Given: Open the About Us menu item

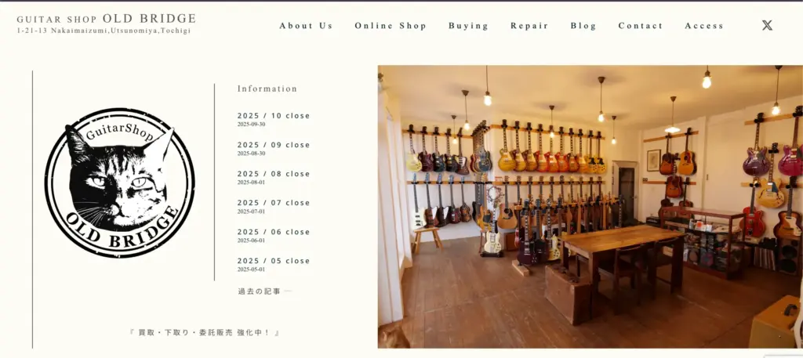Looking at the screenshot, I should point(306,26).
